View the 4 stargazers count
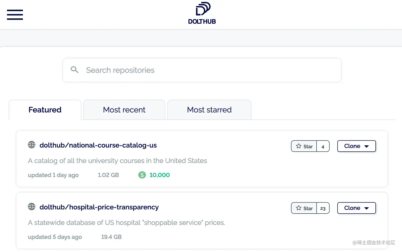 coord(323,146)
